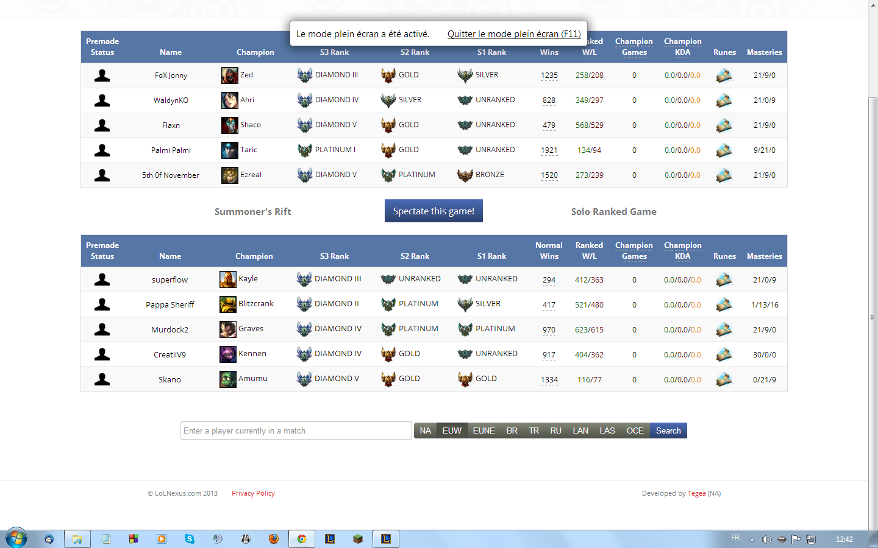Open Minecraft block icon in taskbar
The image size is (878, 548).
[x=358, y=539]
